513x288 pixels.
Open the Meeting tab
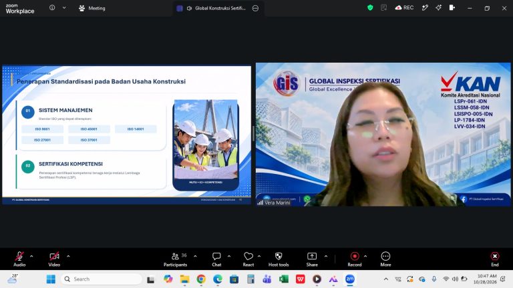(x=92, y=8)
